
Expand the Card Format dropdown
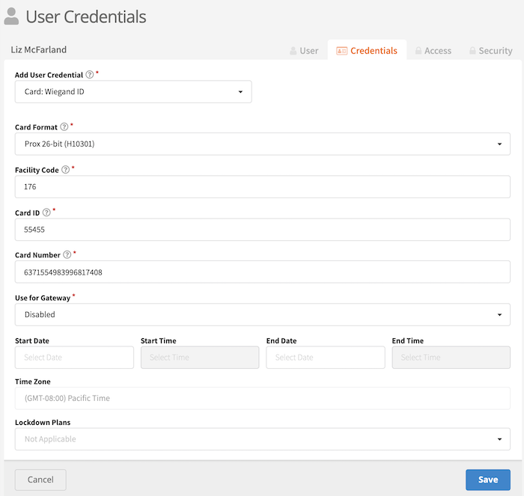(x=262, y=144)
